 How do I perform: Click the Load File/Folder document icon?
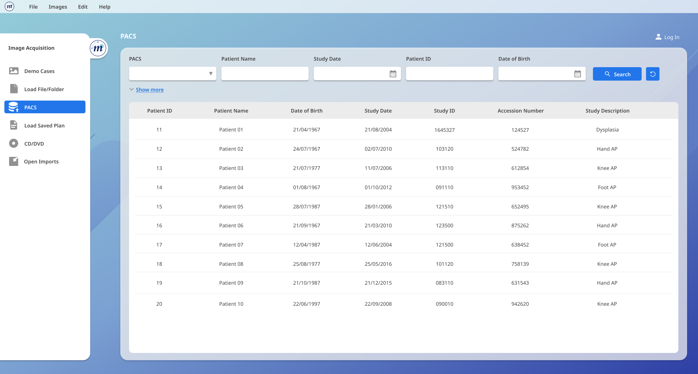coord(14,89)
